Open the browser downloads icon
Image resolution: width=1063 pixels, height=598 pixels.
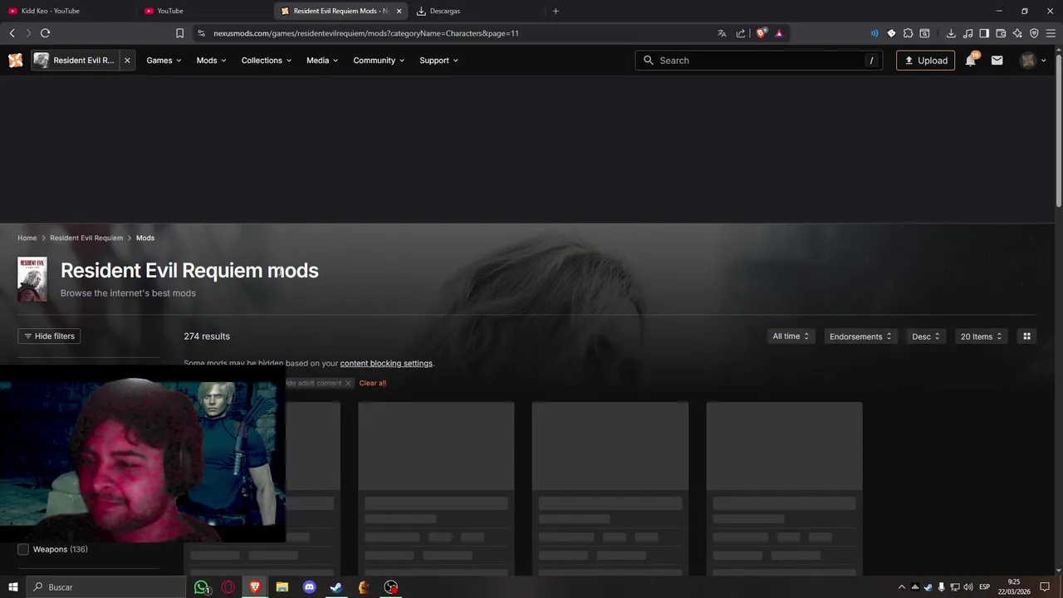click(951, 33)
